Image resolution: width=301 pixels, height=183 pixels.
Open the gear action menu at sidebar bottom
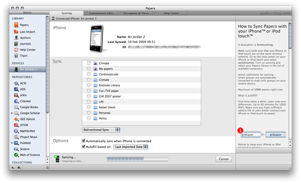coord(19,167)
